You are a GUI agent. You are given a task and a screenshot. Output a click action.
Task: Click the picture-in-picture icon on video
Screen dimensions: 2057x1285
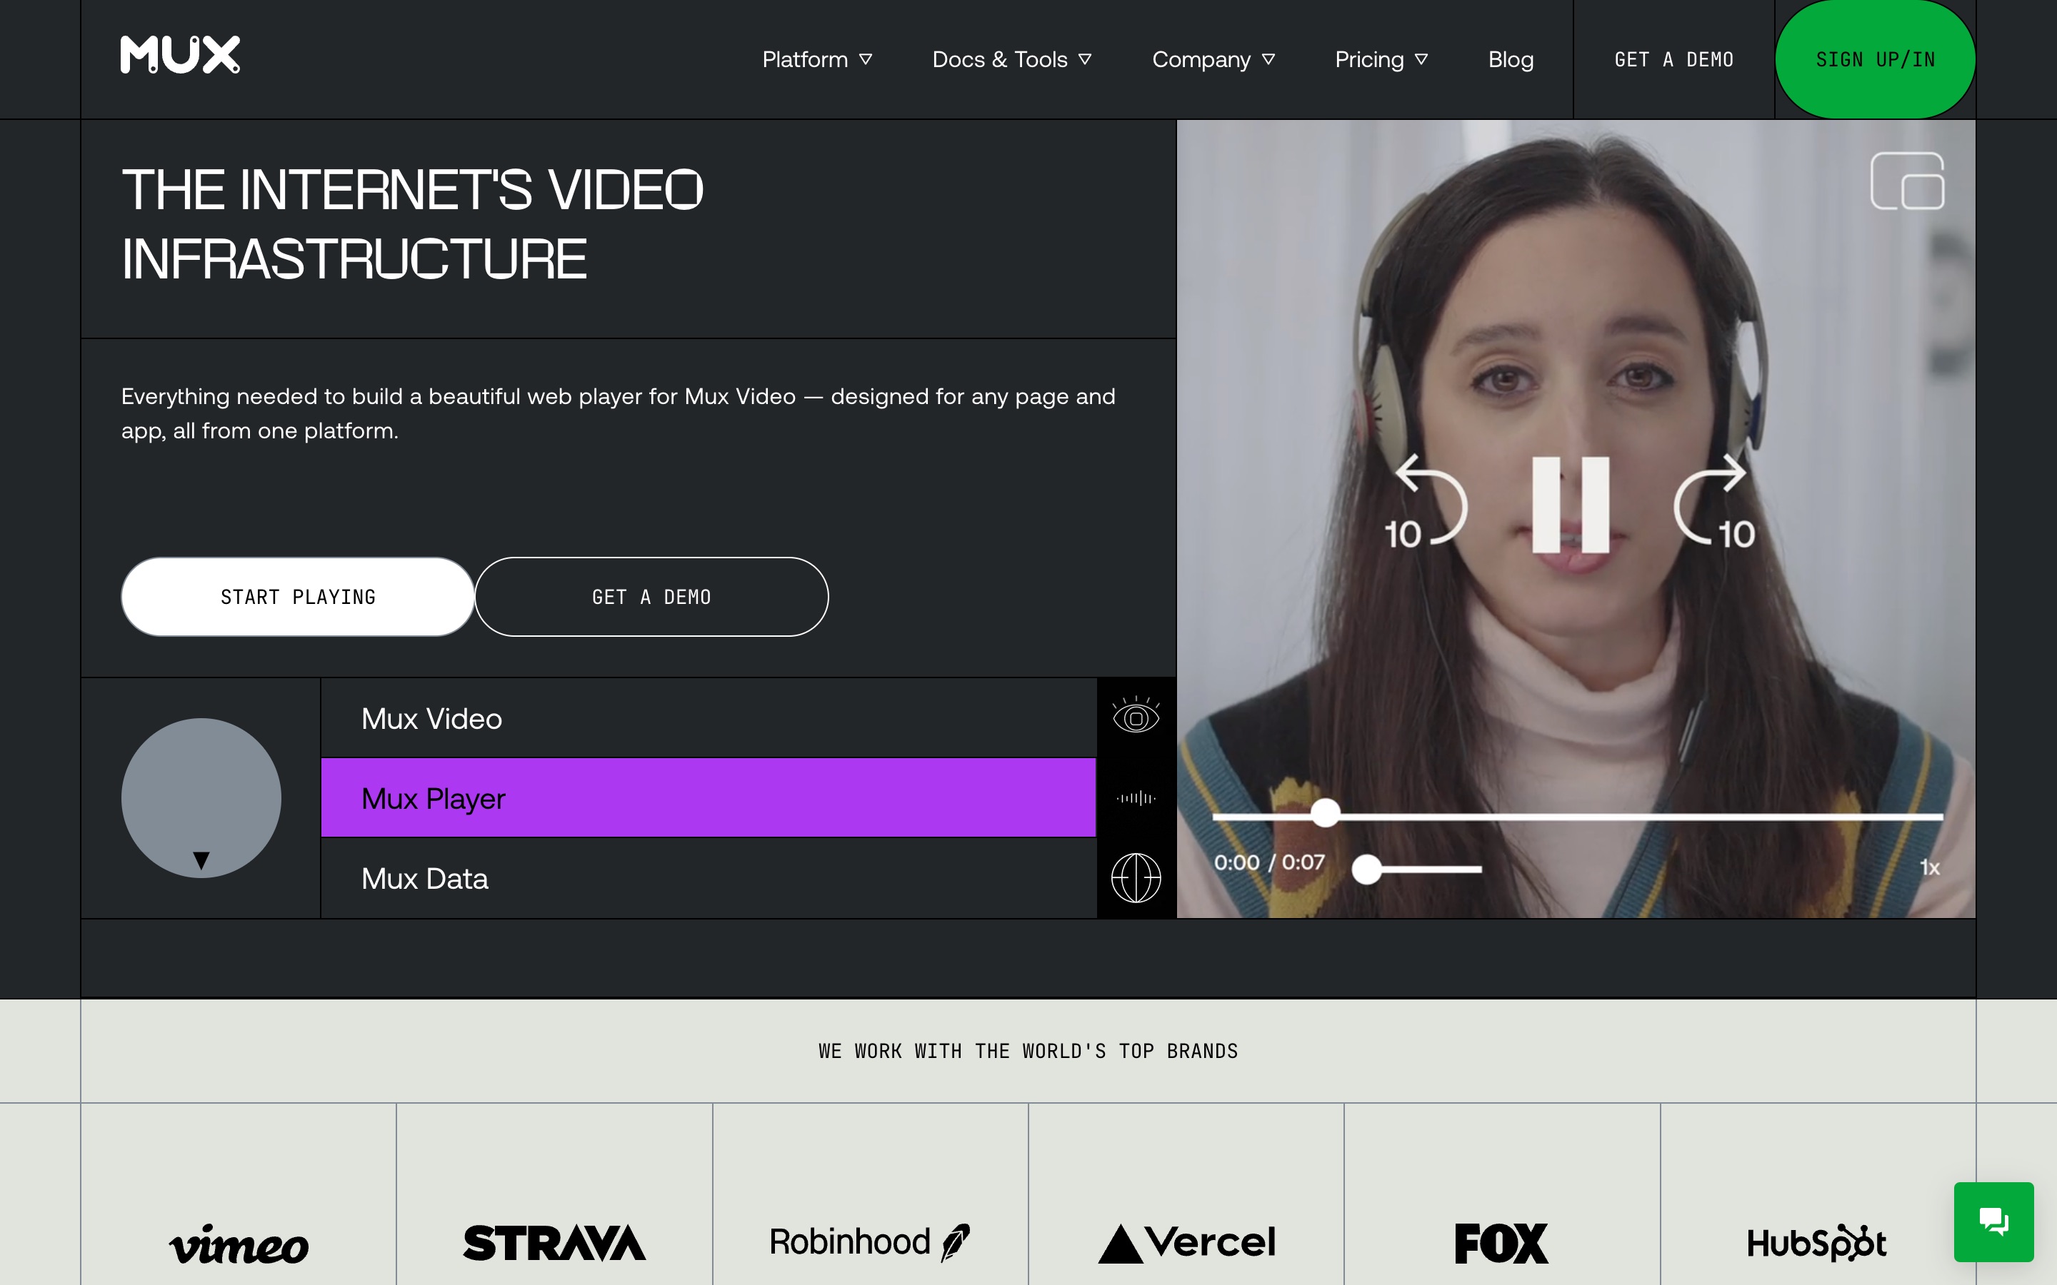pyautogui.click(x=1906, y=181)
